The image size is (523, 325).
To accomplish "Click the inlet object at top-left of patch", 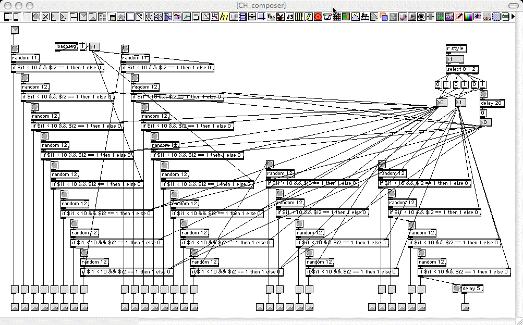I will [15, 30].
